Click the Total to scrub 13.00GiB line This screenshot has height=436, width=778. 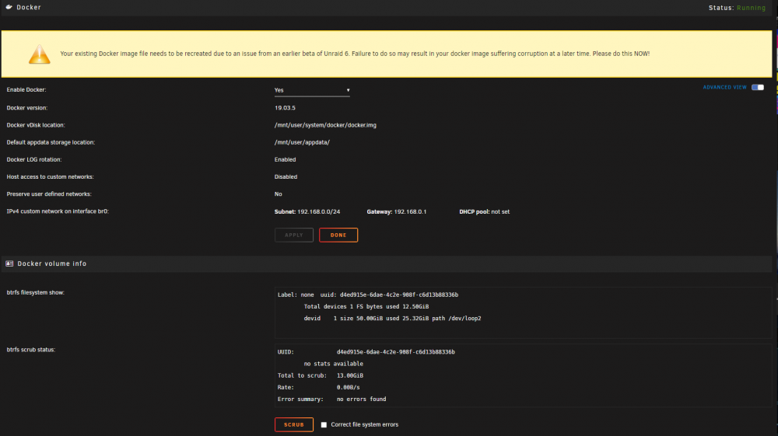(x=321, y=375)
